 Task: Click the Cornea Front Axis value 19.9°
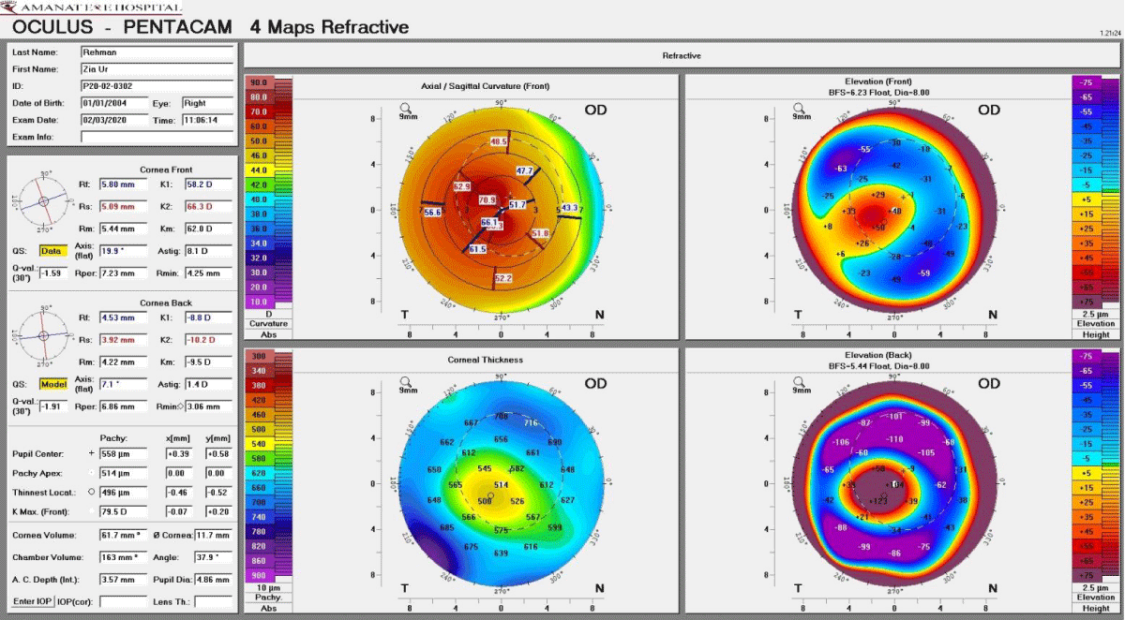coord(123,251)
